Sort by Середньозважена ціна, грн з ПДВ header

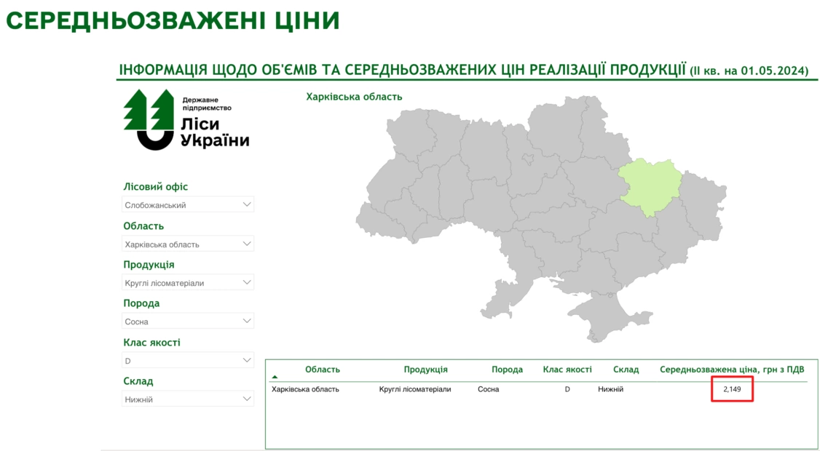coord(732,370)
